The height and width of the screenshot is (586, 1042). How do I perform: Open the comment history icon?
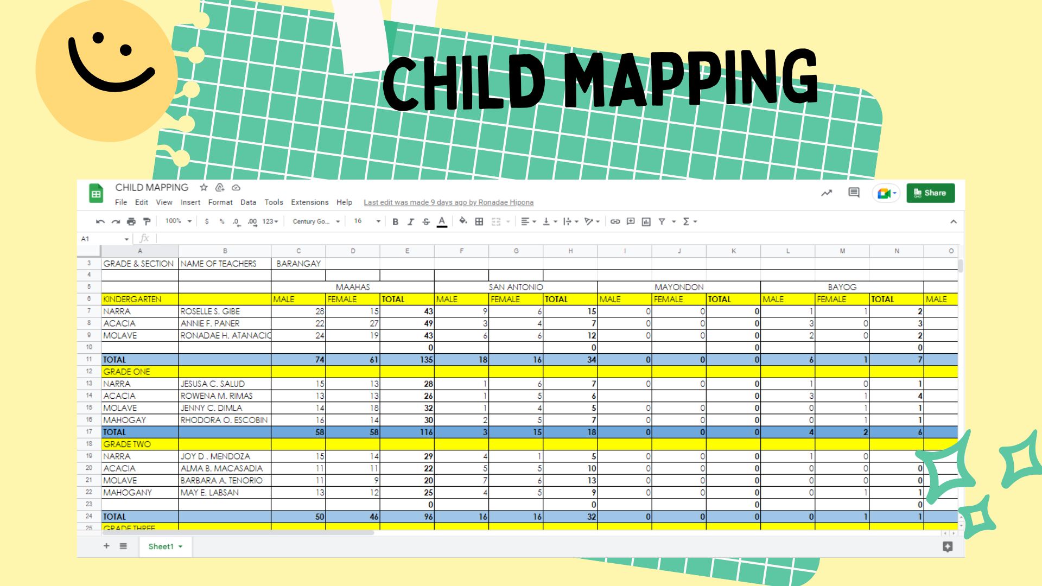(x=854, y=193)
